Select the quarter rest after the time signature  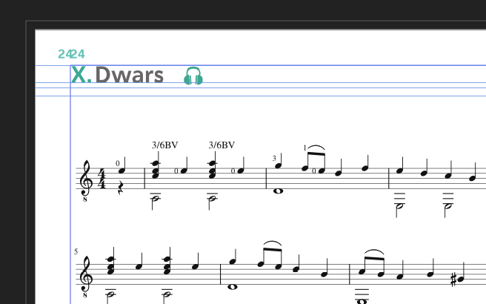click(x=121, y=188)
